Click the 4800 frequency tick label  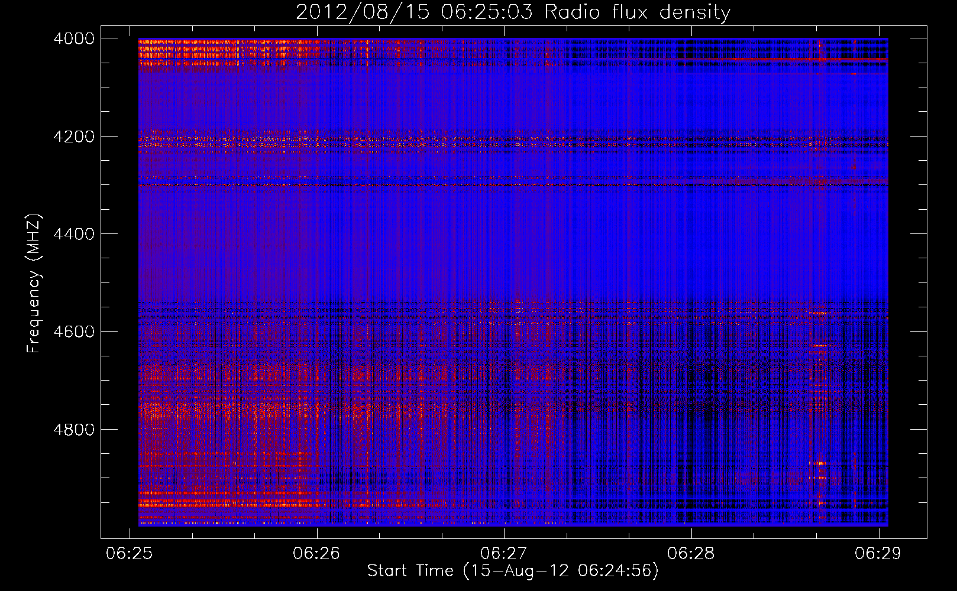(x=74, y=429)
